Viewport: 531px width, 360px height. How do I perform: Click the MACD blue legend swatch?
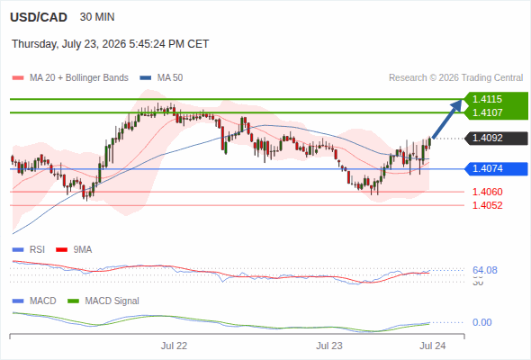click(18, 301)
